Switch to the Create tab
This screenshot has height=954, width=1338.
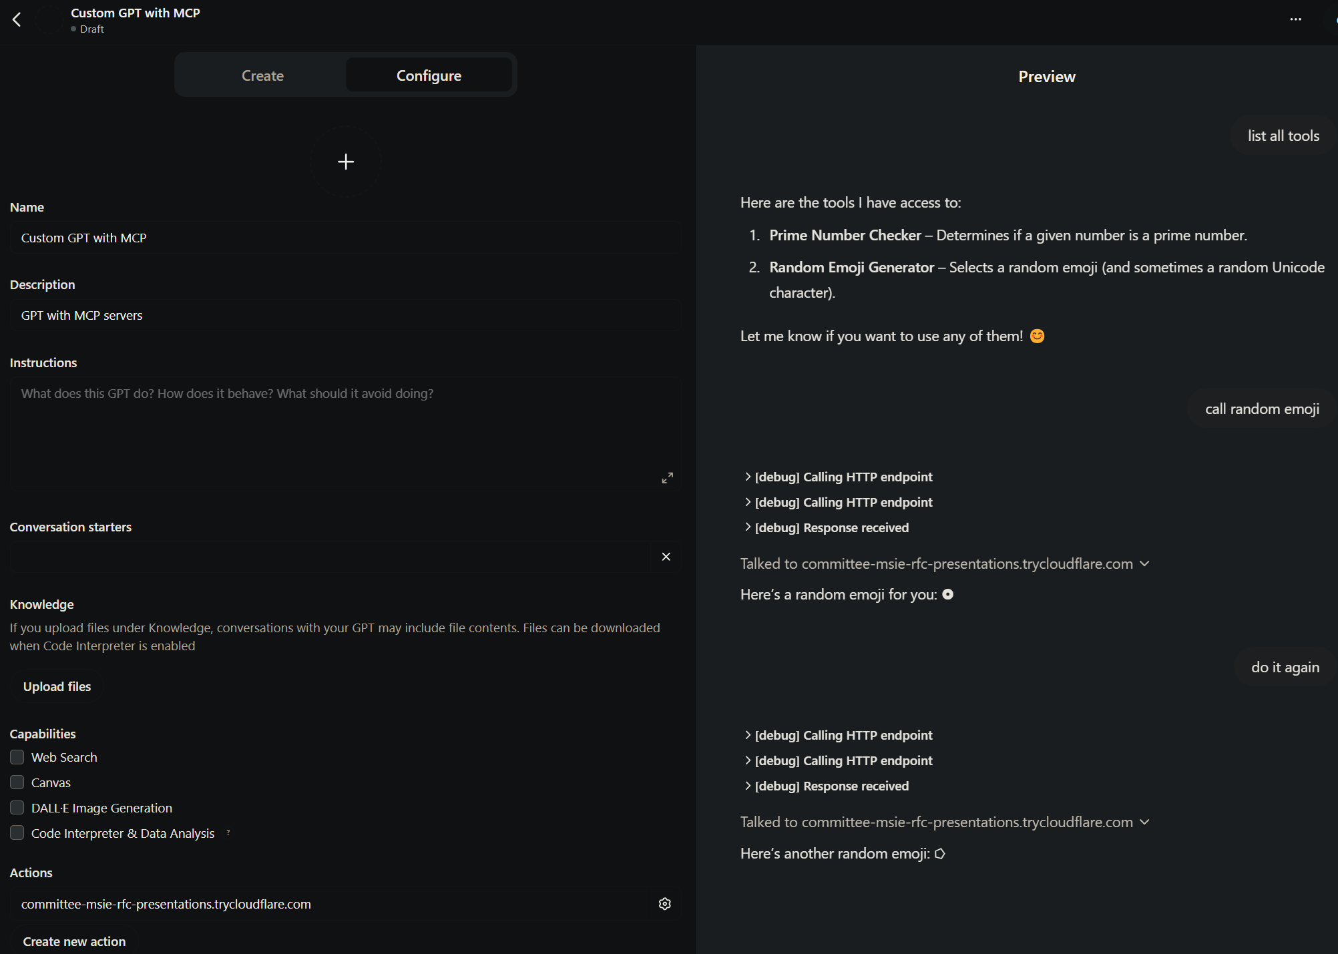[x=262, y=75]
